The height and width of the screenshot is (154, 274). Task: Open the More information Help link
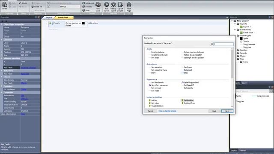[23, 114]
